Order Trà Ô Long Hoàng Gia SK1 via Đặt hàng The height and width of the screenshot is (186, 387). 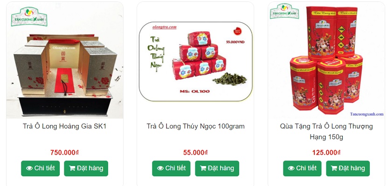pyautogui.click(x=86, y=168)
